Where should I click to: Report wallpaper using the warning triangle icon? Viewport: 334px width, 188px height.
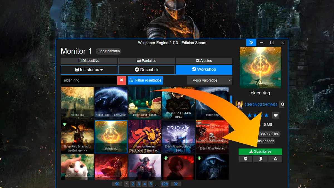tap(275, 159)
